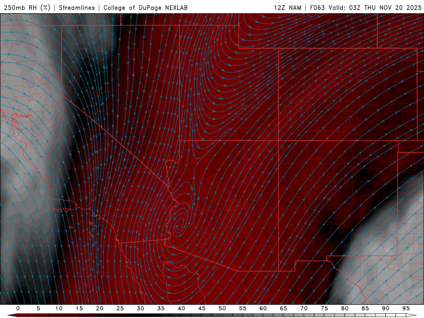Screen dimensions: 424x318
Task: Click the '35' color scale label
Action: click(x=161, y=308)
